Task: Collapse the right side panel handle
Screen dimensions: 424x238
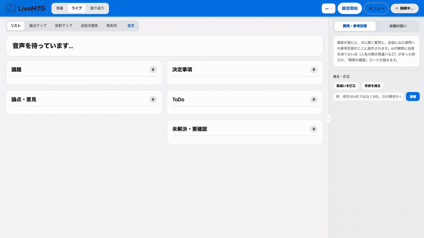Action: pyautogui.click(x=329, y=119)
